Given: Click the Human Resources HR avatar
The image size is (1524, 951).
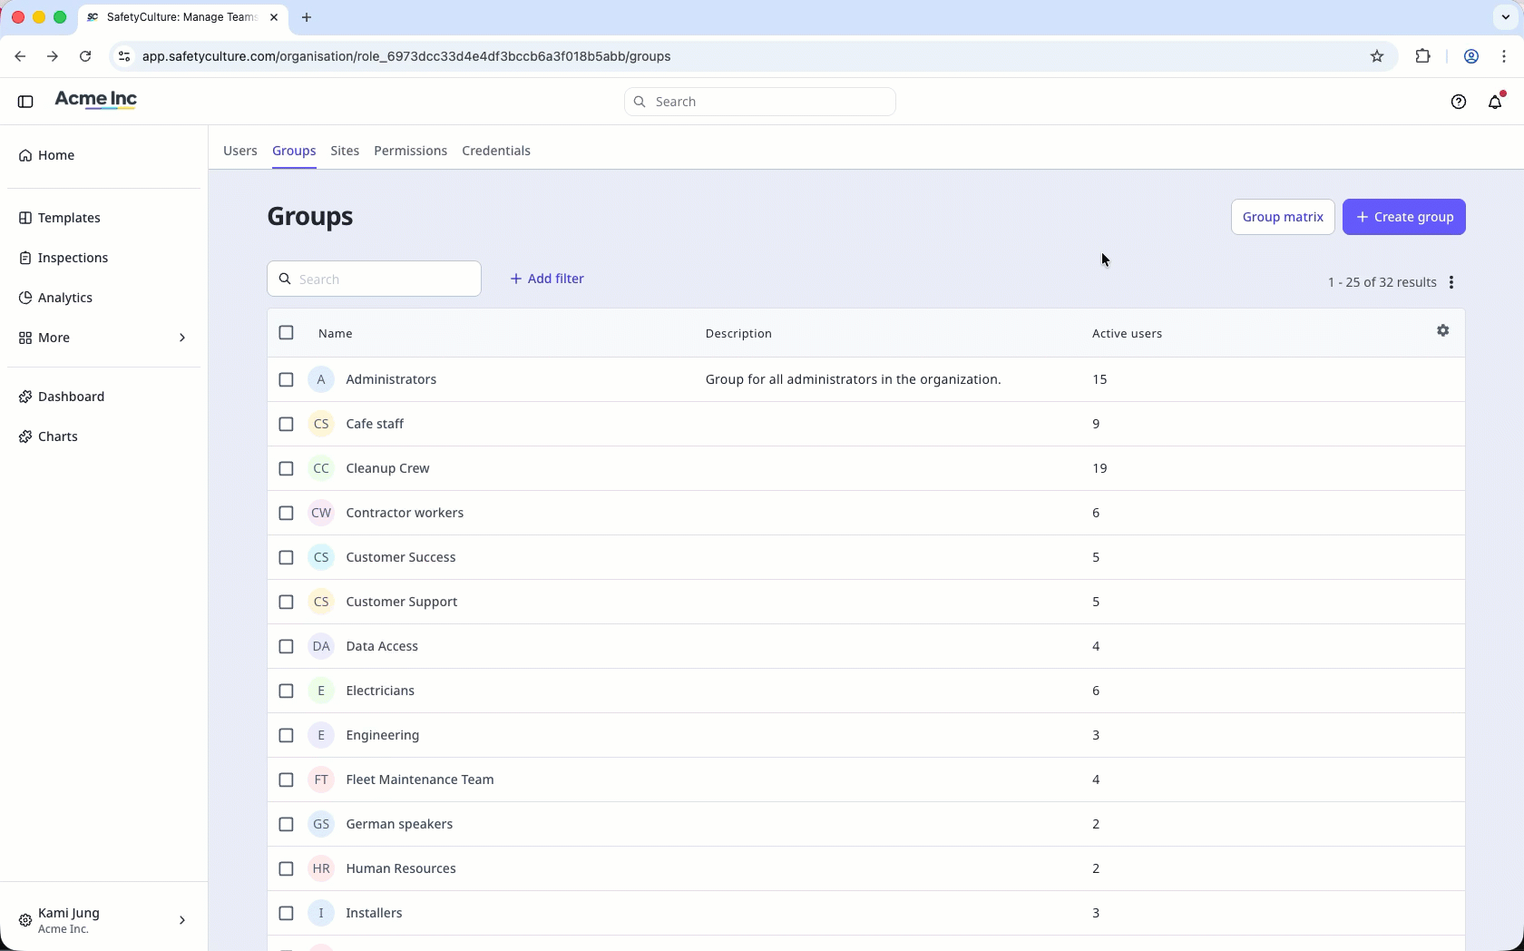Looking at the screenshot, I should tap(321, 868).
